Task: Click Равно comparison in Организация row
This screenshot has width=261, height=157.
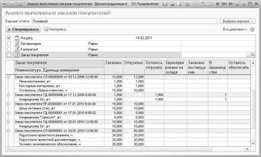Action: click(93, 44)
